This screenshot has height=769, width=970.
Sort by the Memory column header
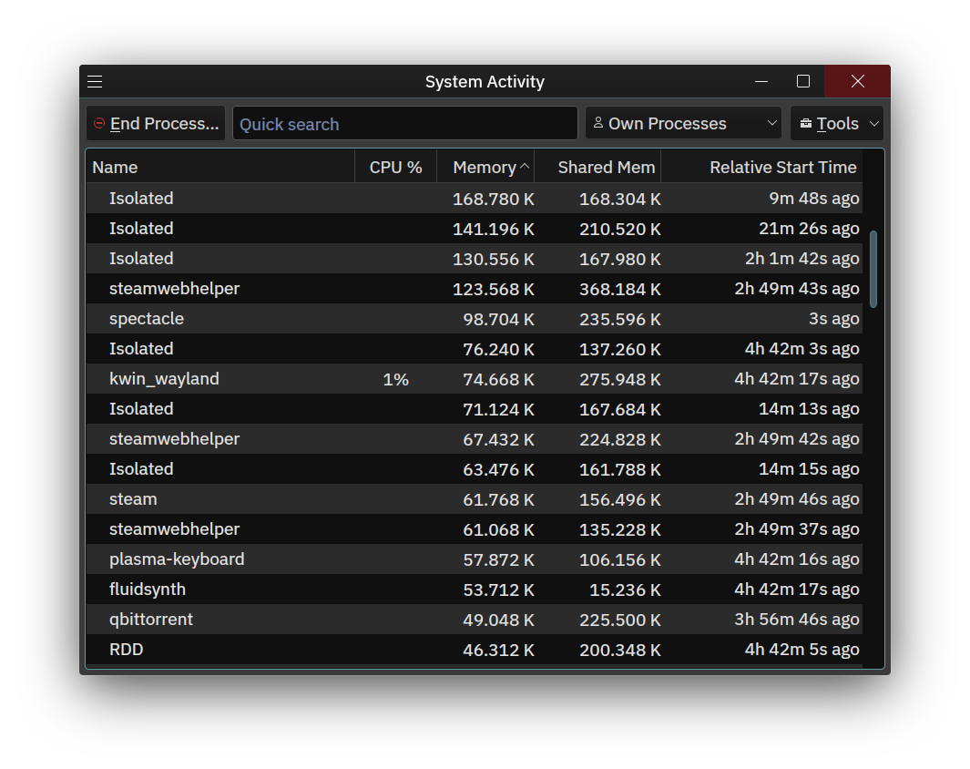[x=485, y=167]
